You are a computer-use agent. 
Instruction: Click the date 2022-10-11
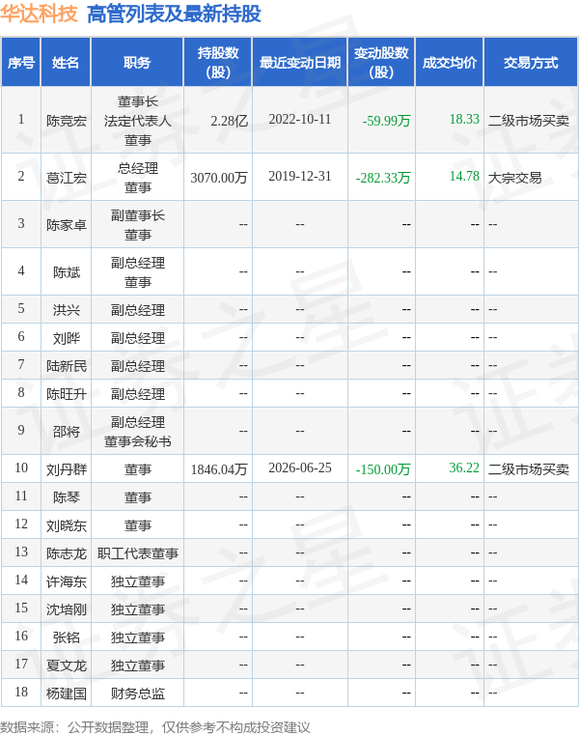299,119
